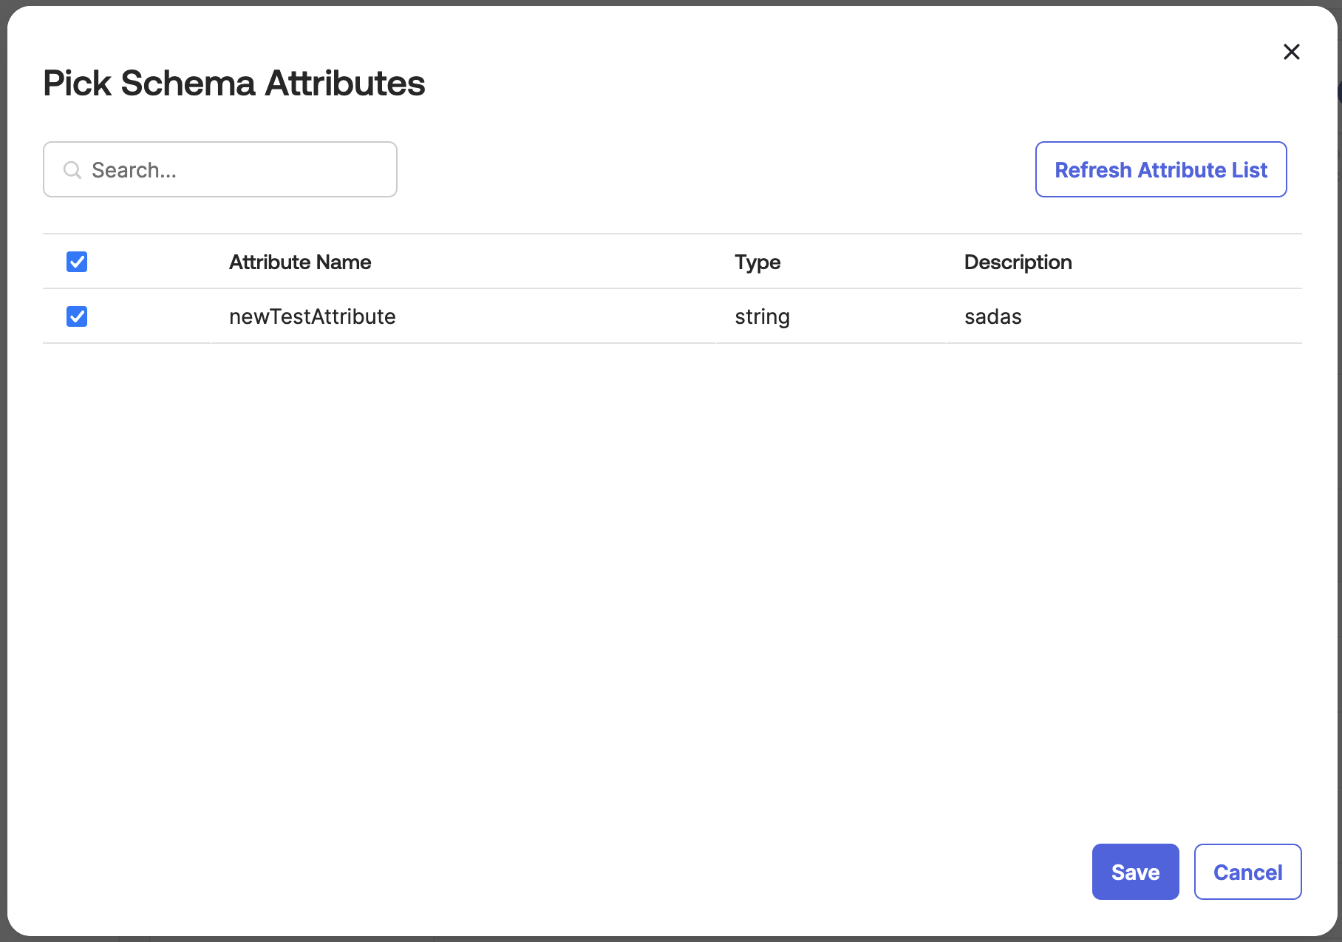Click the newTestAttribute name label
This screenshot has height=942, width=1342.
(312, 316)
